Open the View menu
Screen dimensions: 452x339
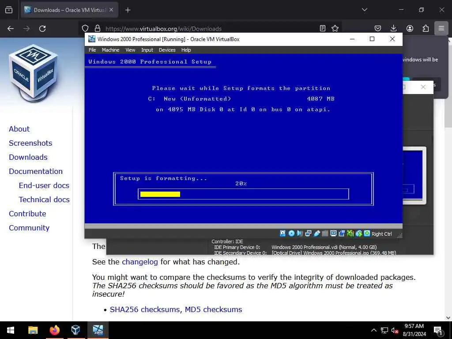(130, 50)
